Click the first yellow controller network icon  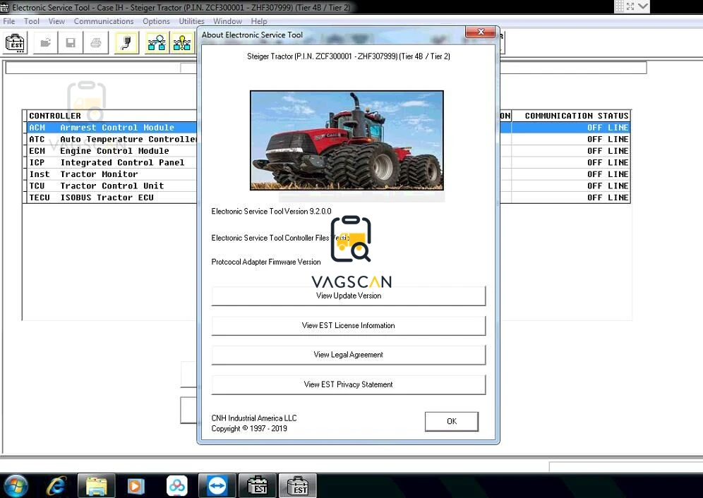pos(157,43)
